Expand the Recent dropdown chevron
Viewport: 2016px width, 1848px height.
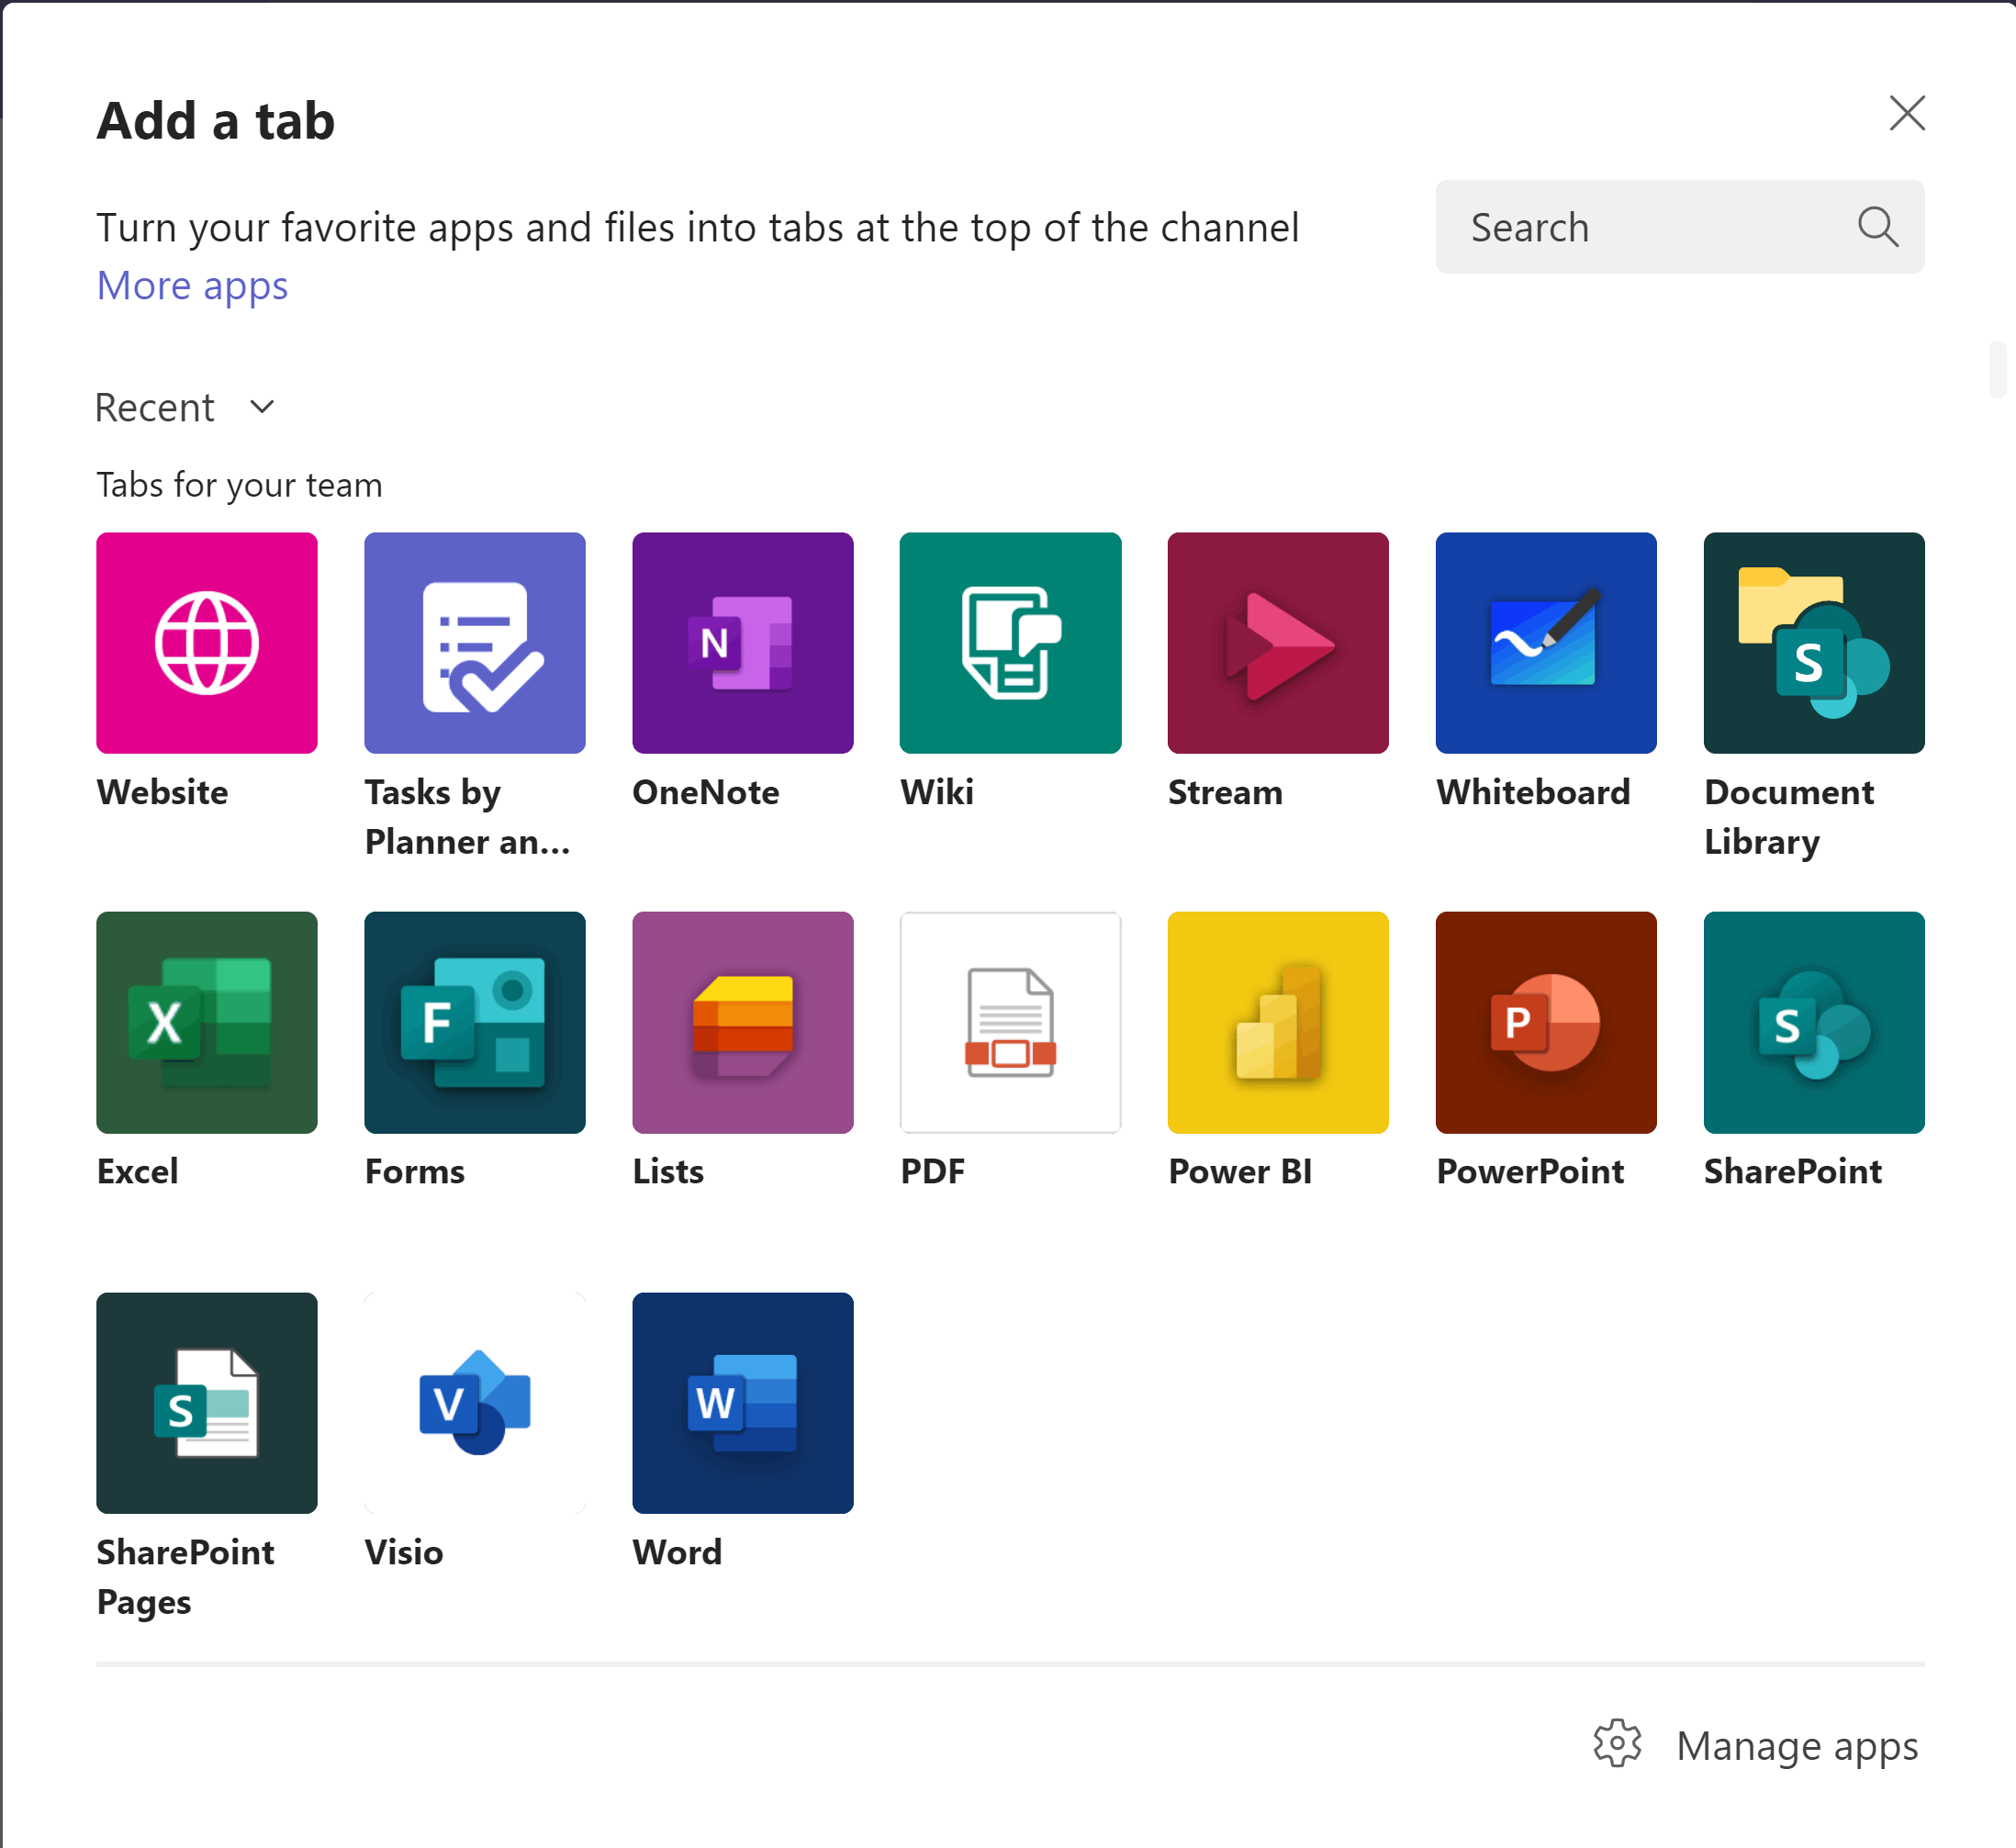pos(262,407)
